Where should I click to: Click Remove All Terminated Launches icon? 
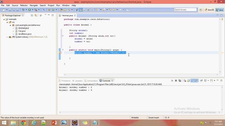[x=180, y=81]
